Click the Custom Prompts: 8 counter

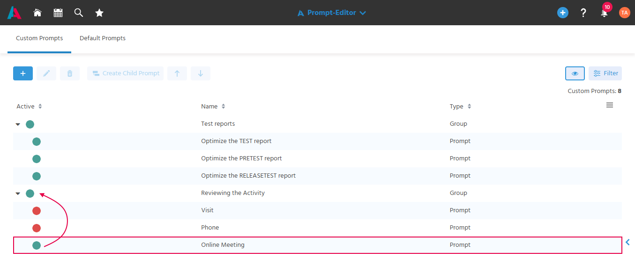594,91
